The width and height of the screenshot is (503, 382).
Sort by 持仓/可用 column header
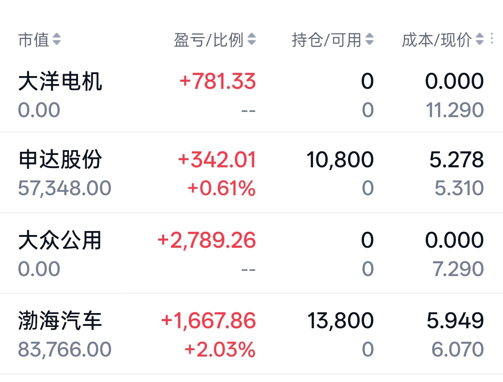(326, 39)
